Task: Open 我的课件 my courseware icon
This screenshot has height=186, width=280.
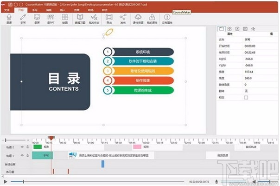Action: click(x=152, y=19)
